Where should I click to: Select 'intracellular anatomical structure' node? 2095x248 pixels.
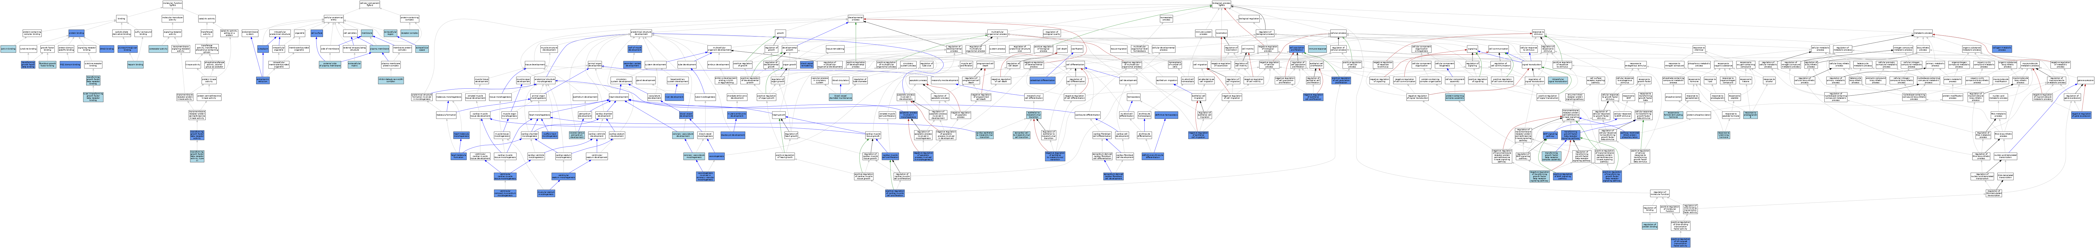coord(280,33)
